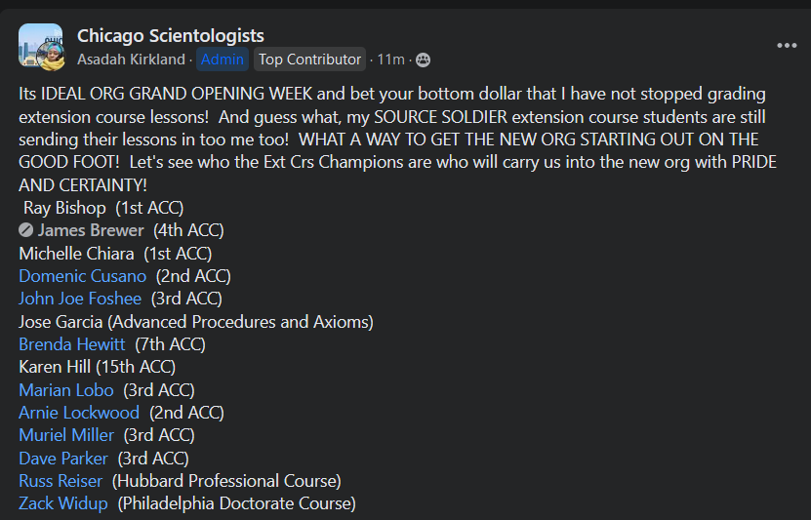The height and width of the screenshot is (520, 811).
Task: Click the group members audience icon
Action: point(423,60)
